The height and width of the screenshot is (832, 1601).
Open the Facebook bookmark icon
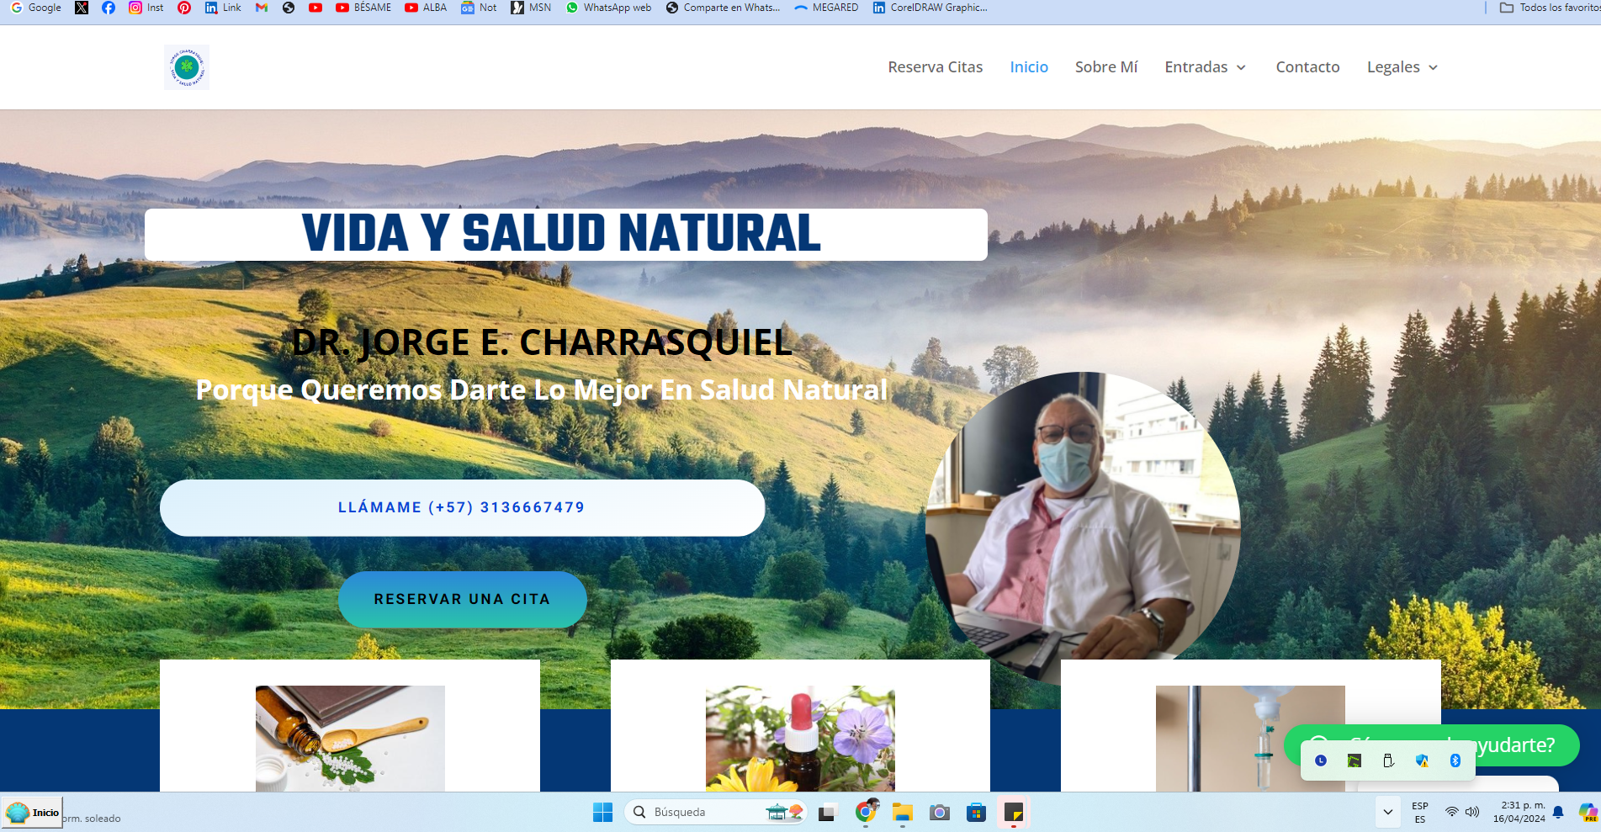(109, 8)
